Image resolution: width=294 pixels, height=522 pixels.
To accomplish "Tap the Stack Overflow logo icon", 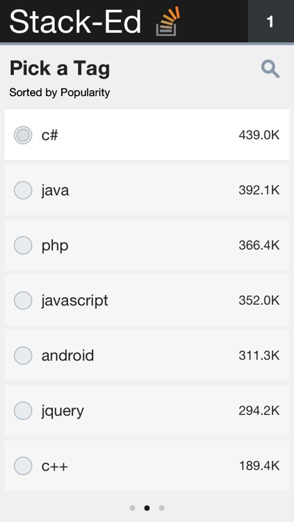I will (168, 21).
